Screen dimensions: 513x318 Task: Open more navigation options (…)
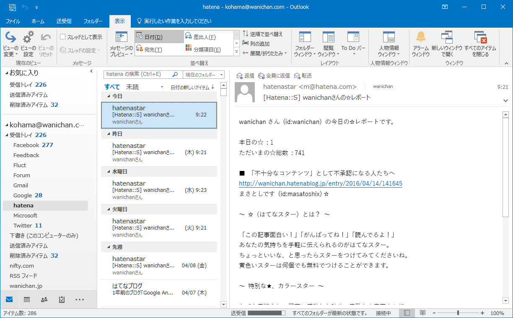tap(80, 300)
